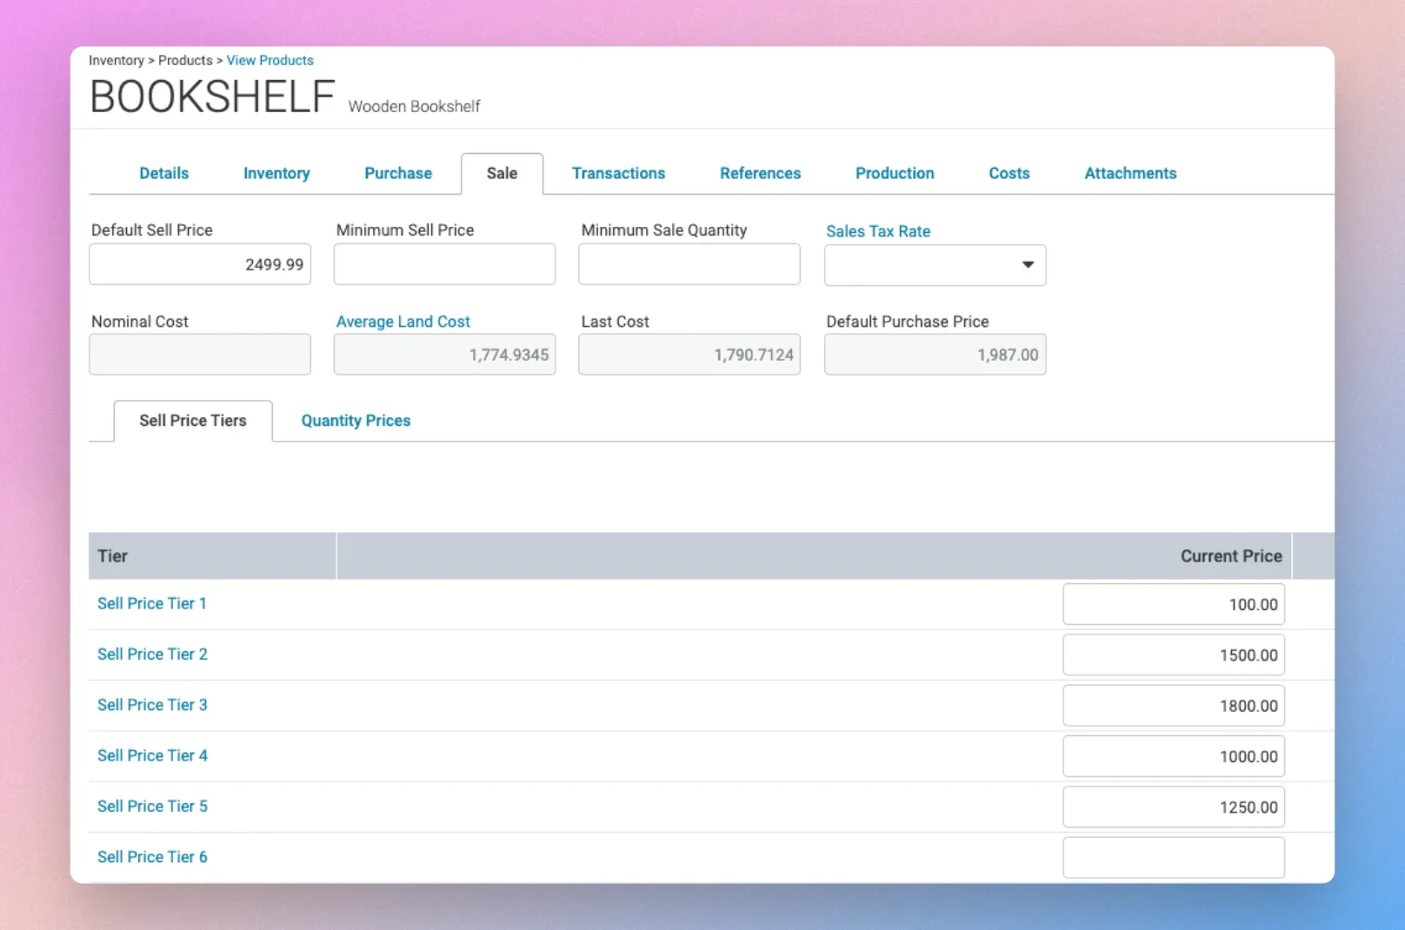
Task: Click the Minimum Sale Quantity field
Action: pos(689,264)
